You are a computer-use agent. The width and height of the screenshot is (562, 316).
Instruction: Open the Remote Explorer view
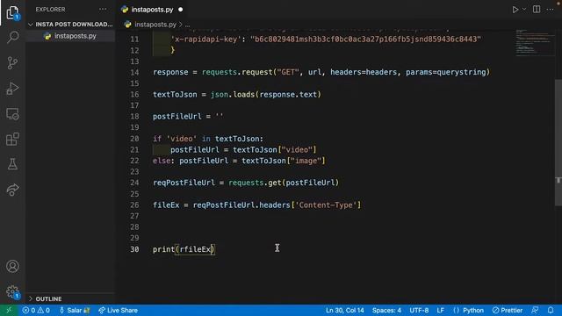pyautogui.click(x=12, y=114)
